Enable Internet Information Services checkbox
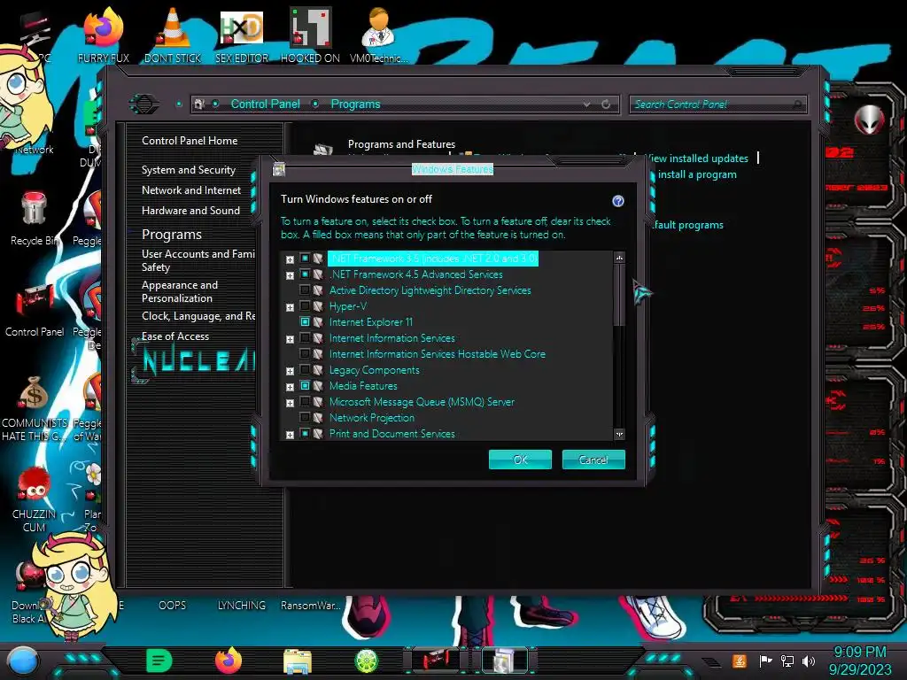The height and width of the screenshot is (680, 907). [305, 337]
